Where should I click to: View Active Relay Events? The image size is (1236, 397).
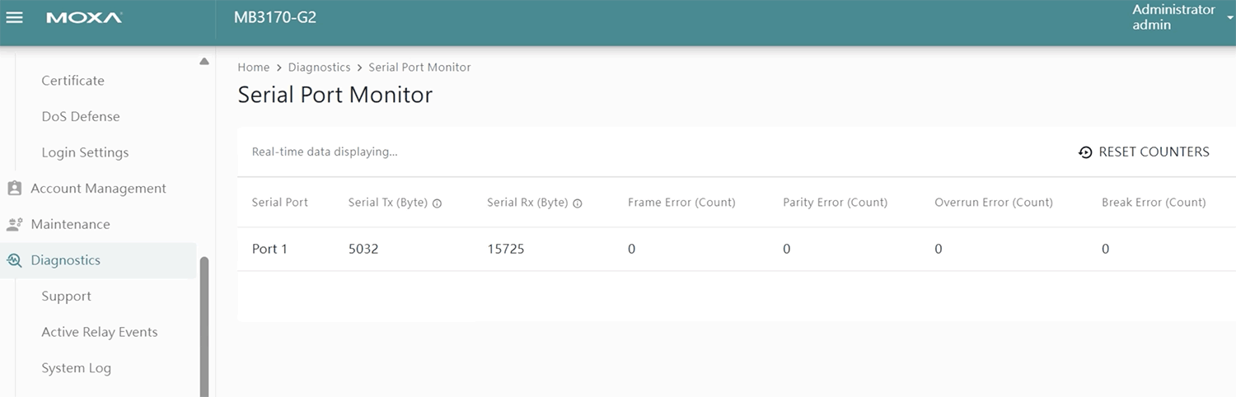pos(99,332)
